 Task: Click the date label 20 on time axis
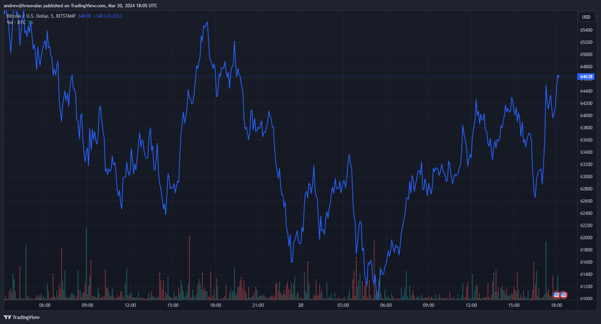(300, 305)
